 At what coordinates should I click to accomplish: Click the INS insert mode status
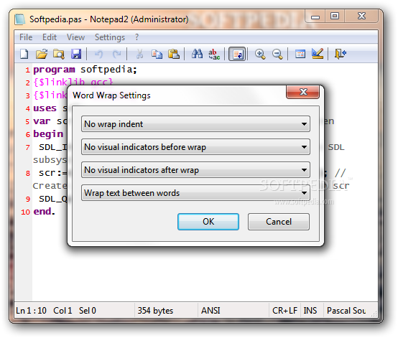310,310
